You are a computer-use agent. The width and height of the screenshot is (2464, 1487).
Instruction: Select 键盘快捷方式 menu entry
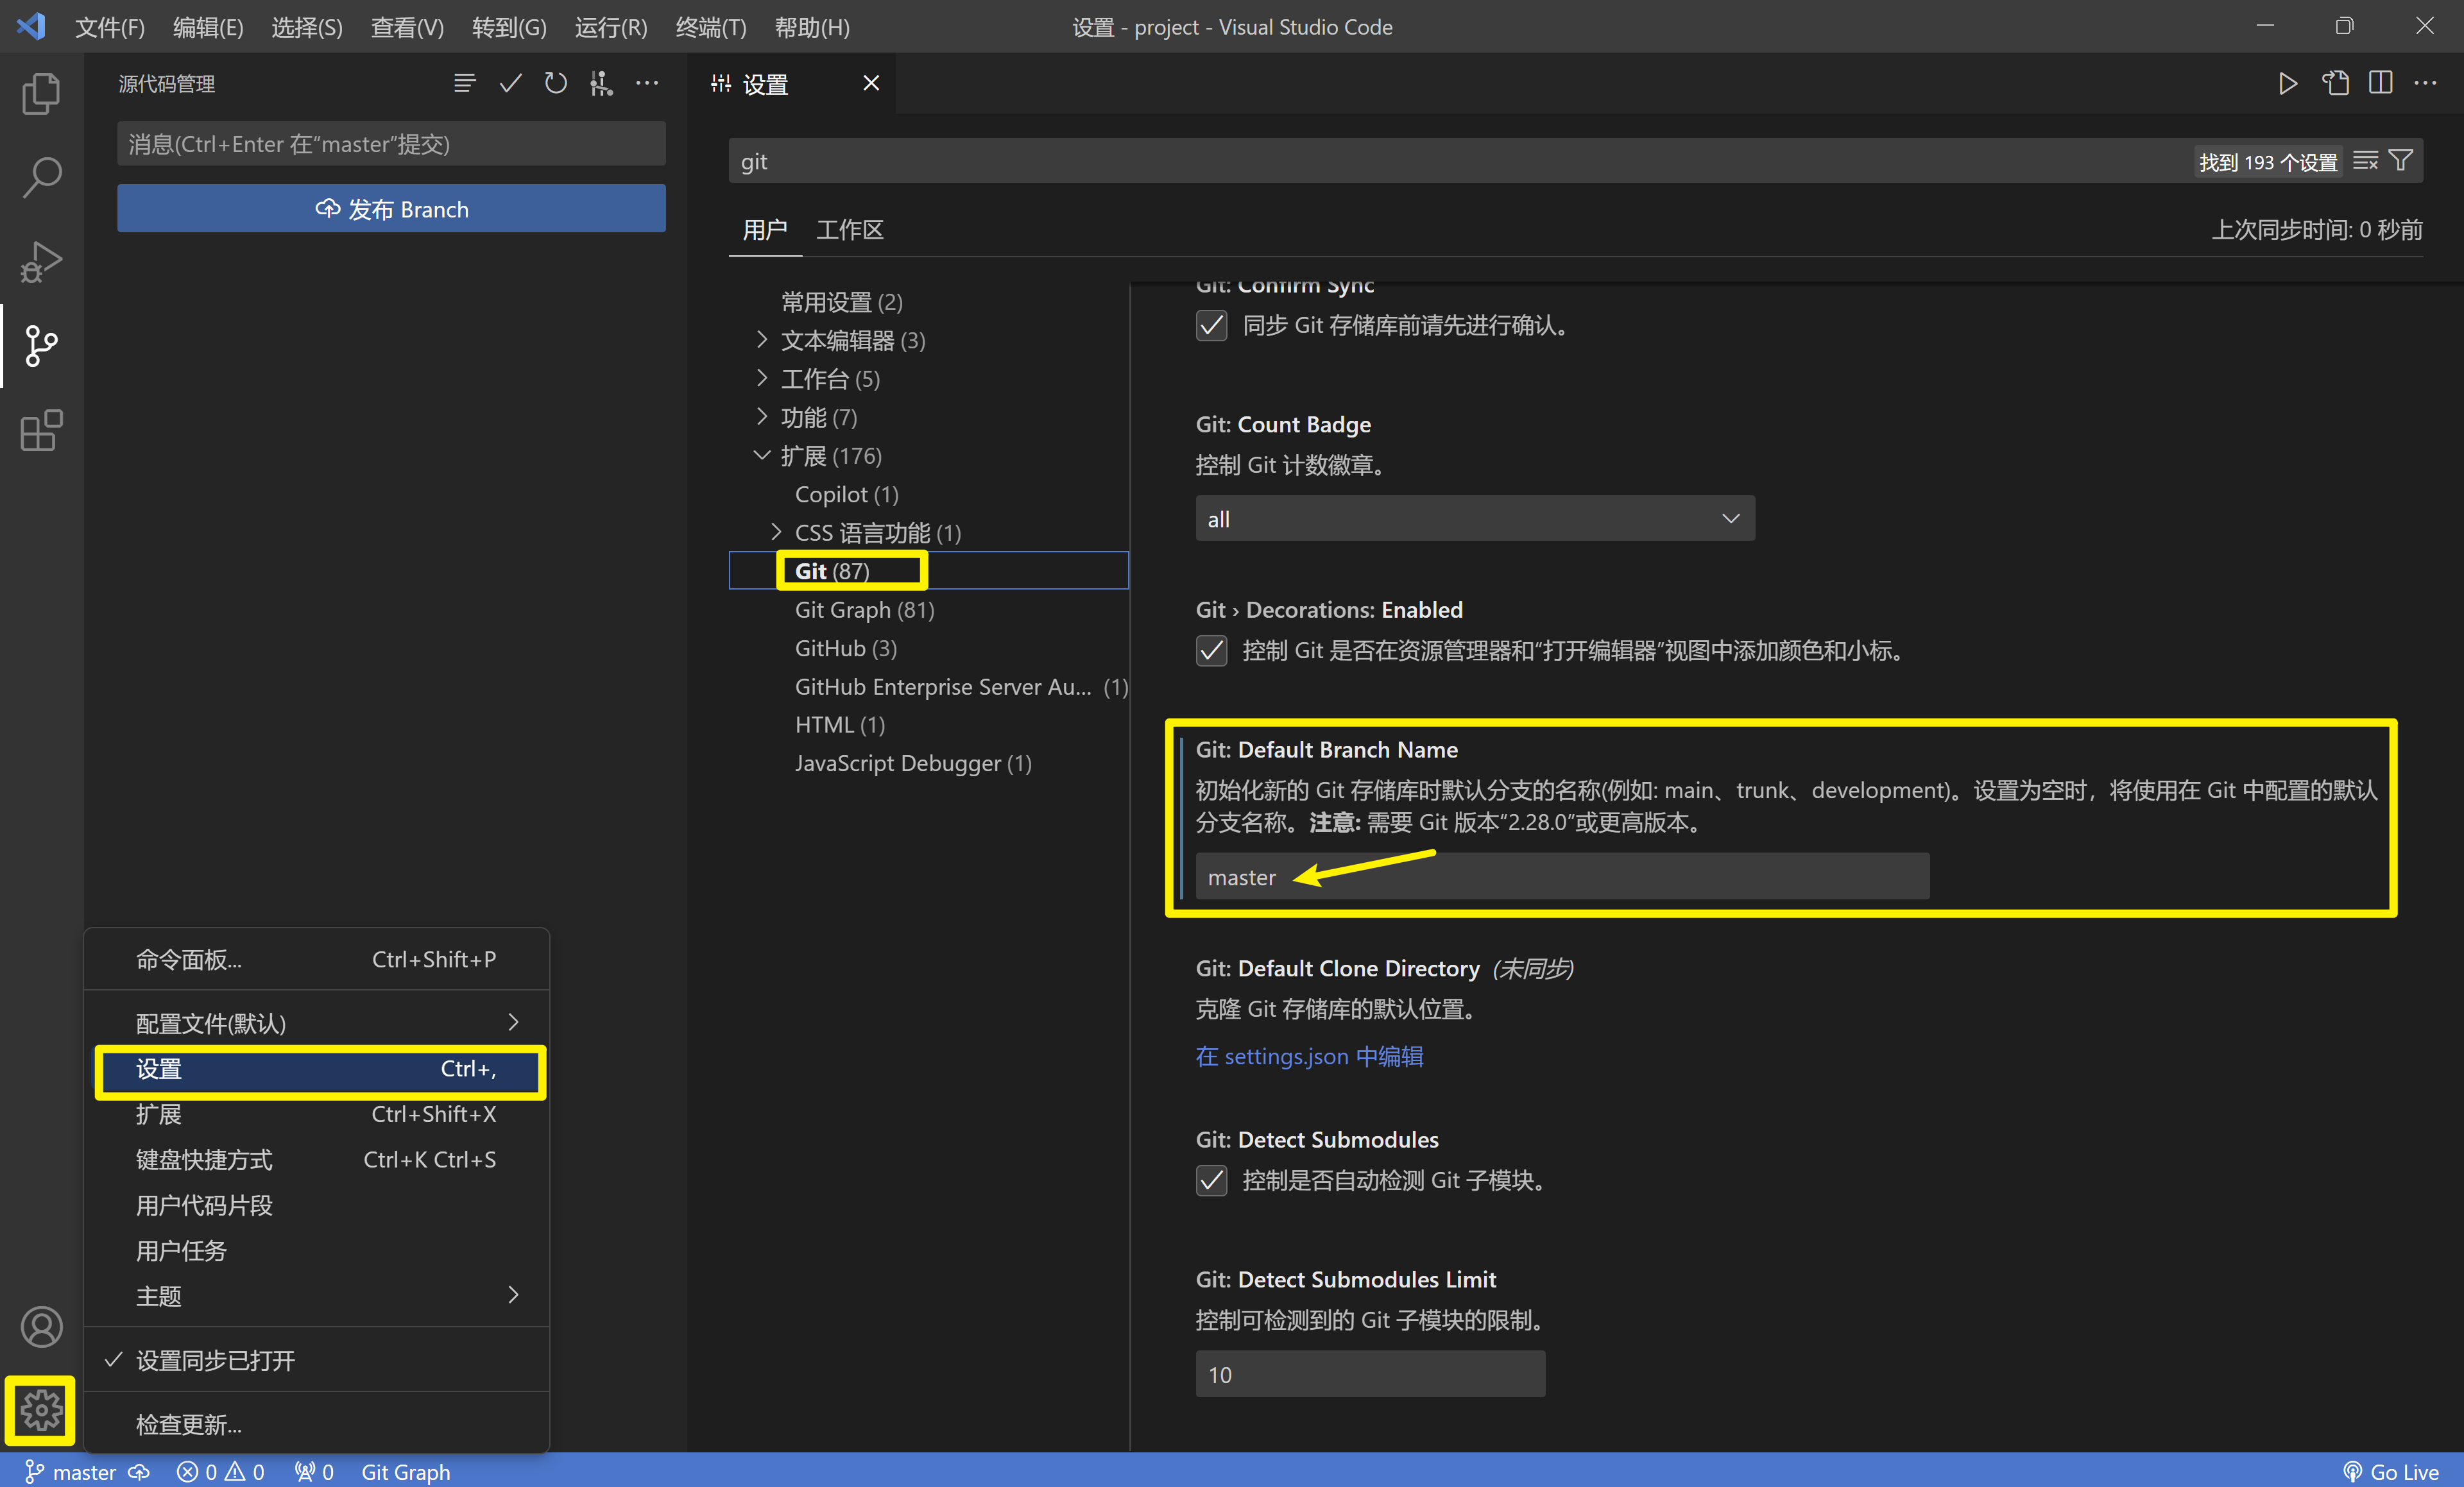tap(317, 1159)
